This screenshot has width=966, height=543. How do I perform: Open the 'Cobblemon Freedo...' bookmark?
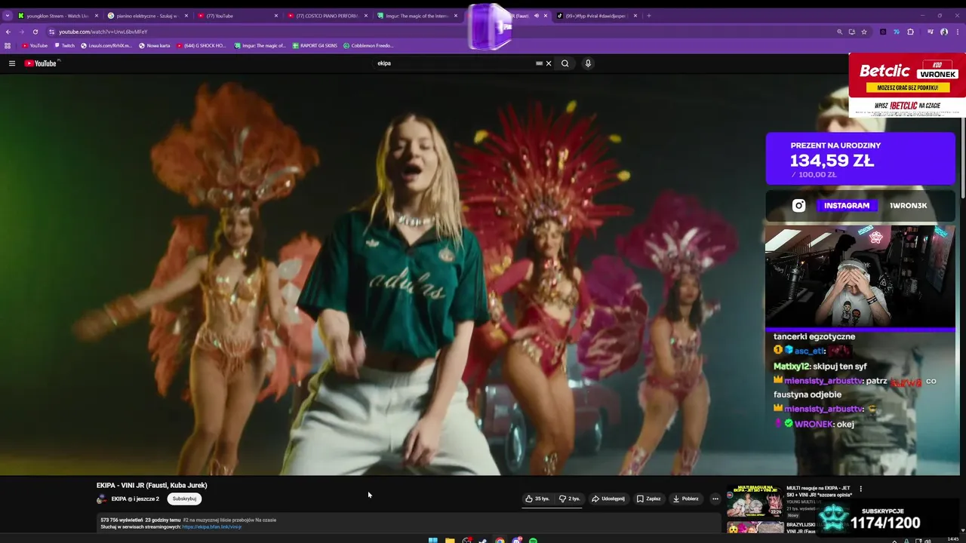(368, 45)
